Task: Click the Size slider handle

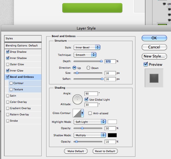Action: pos(77,73)
